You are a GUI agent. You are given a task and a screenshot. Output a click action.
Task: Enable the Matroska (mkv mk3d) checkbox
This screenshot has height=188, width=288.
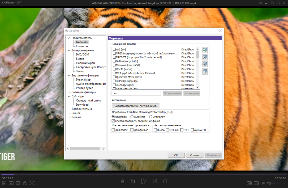(114, 65)
